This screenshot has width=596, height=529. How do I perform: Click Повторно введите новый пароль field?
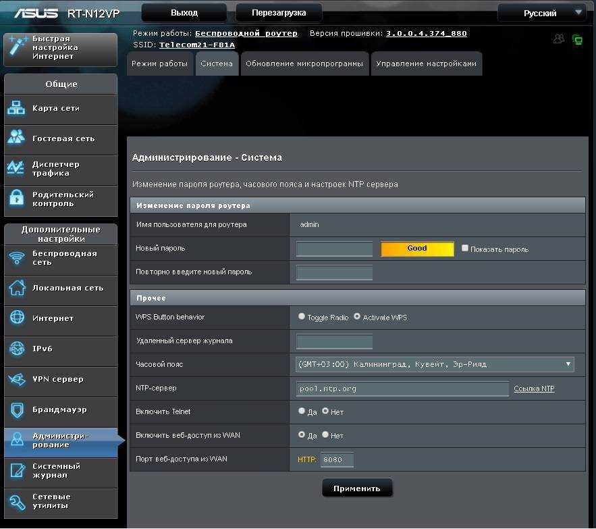coord(335,272)
